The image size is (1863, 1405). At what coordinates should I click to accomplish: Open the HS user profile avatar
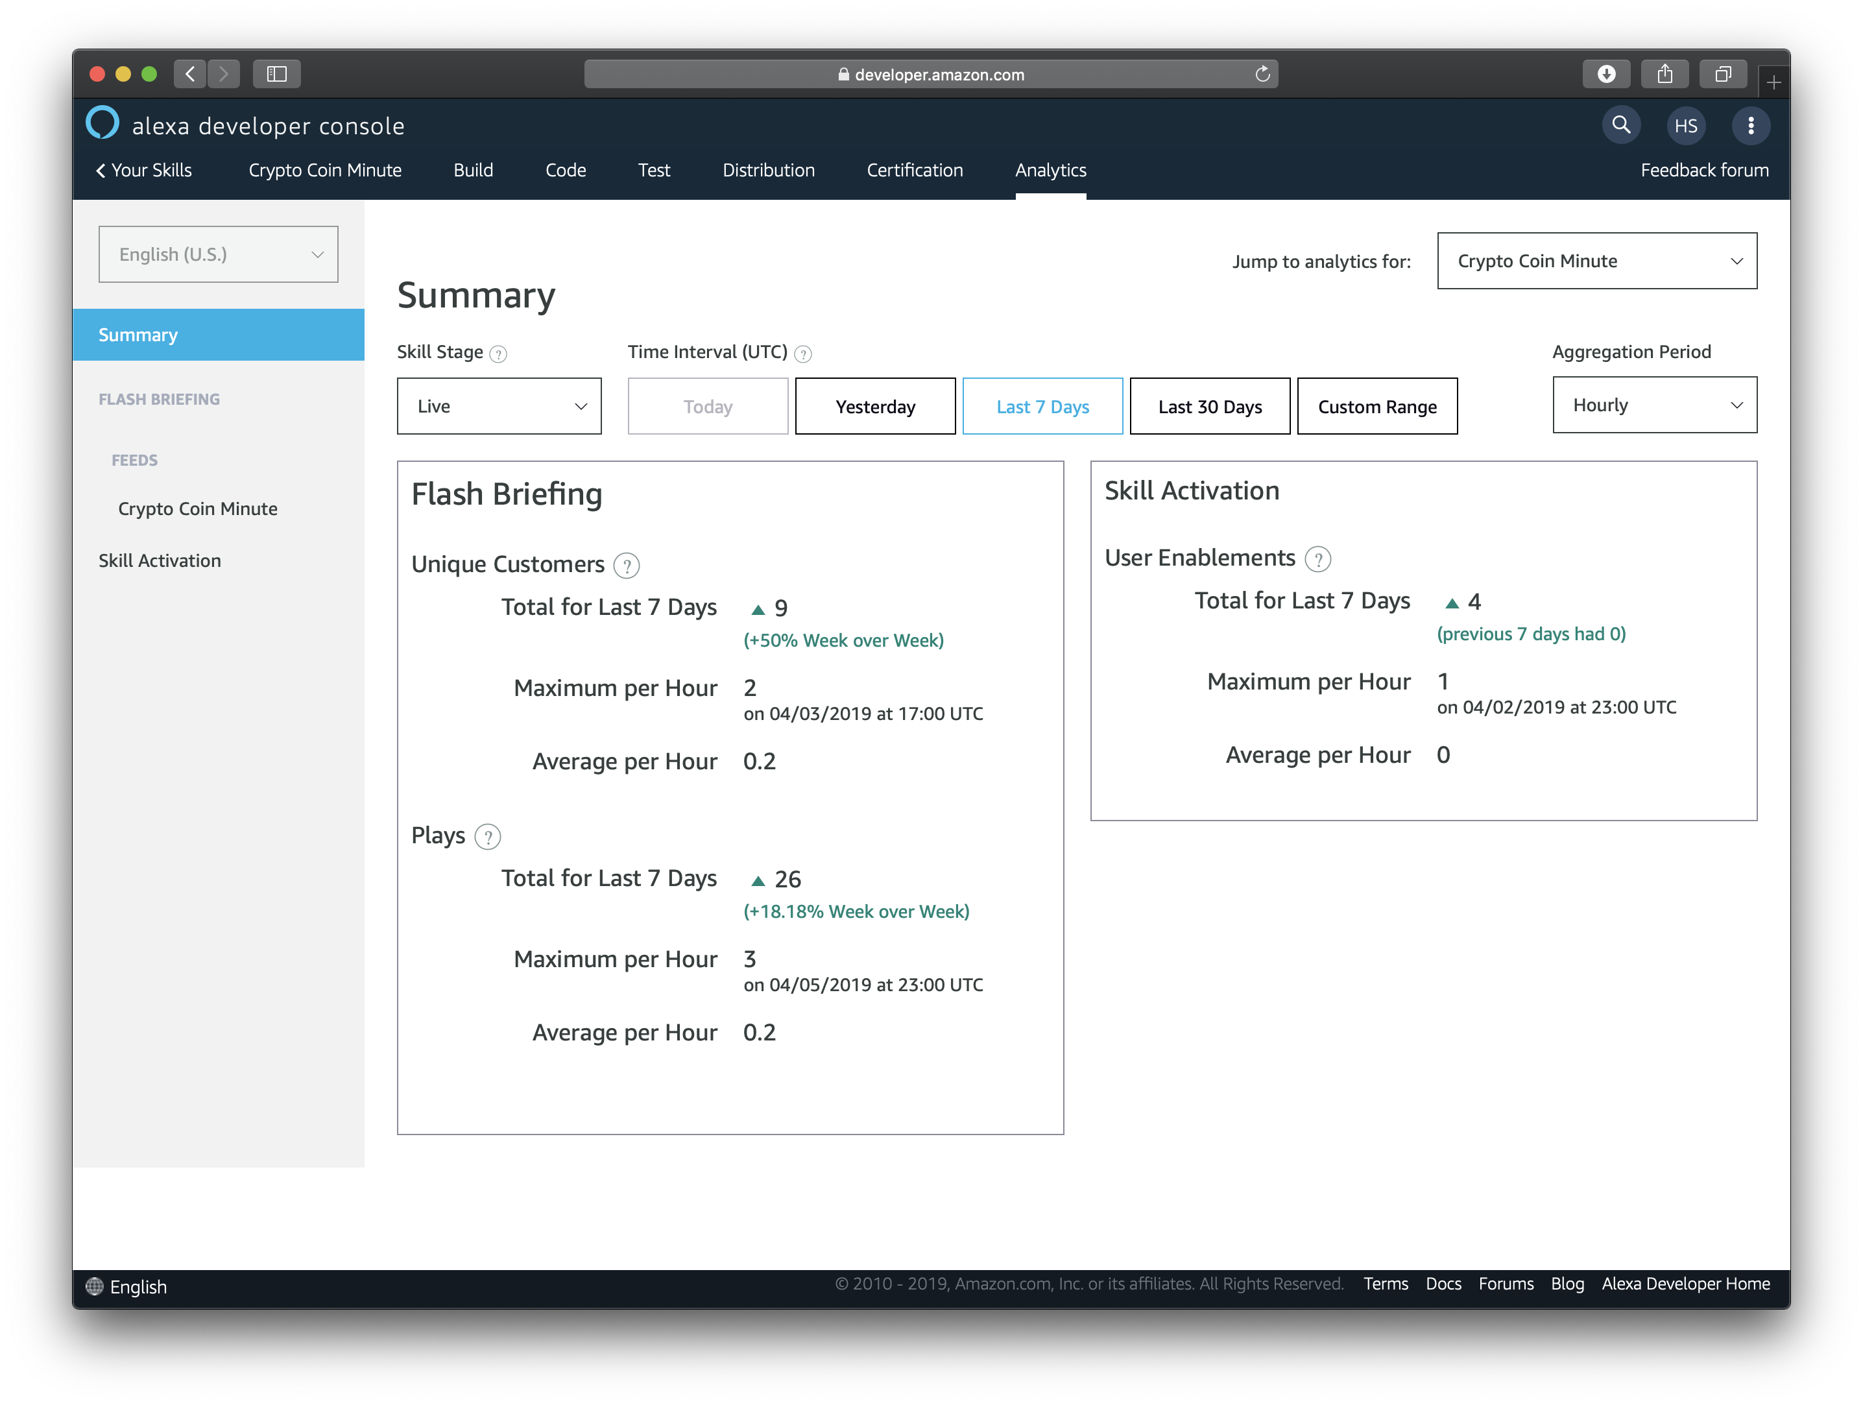(x=1685, y=125)
